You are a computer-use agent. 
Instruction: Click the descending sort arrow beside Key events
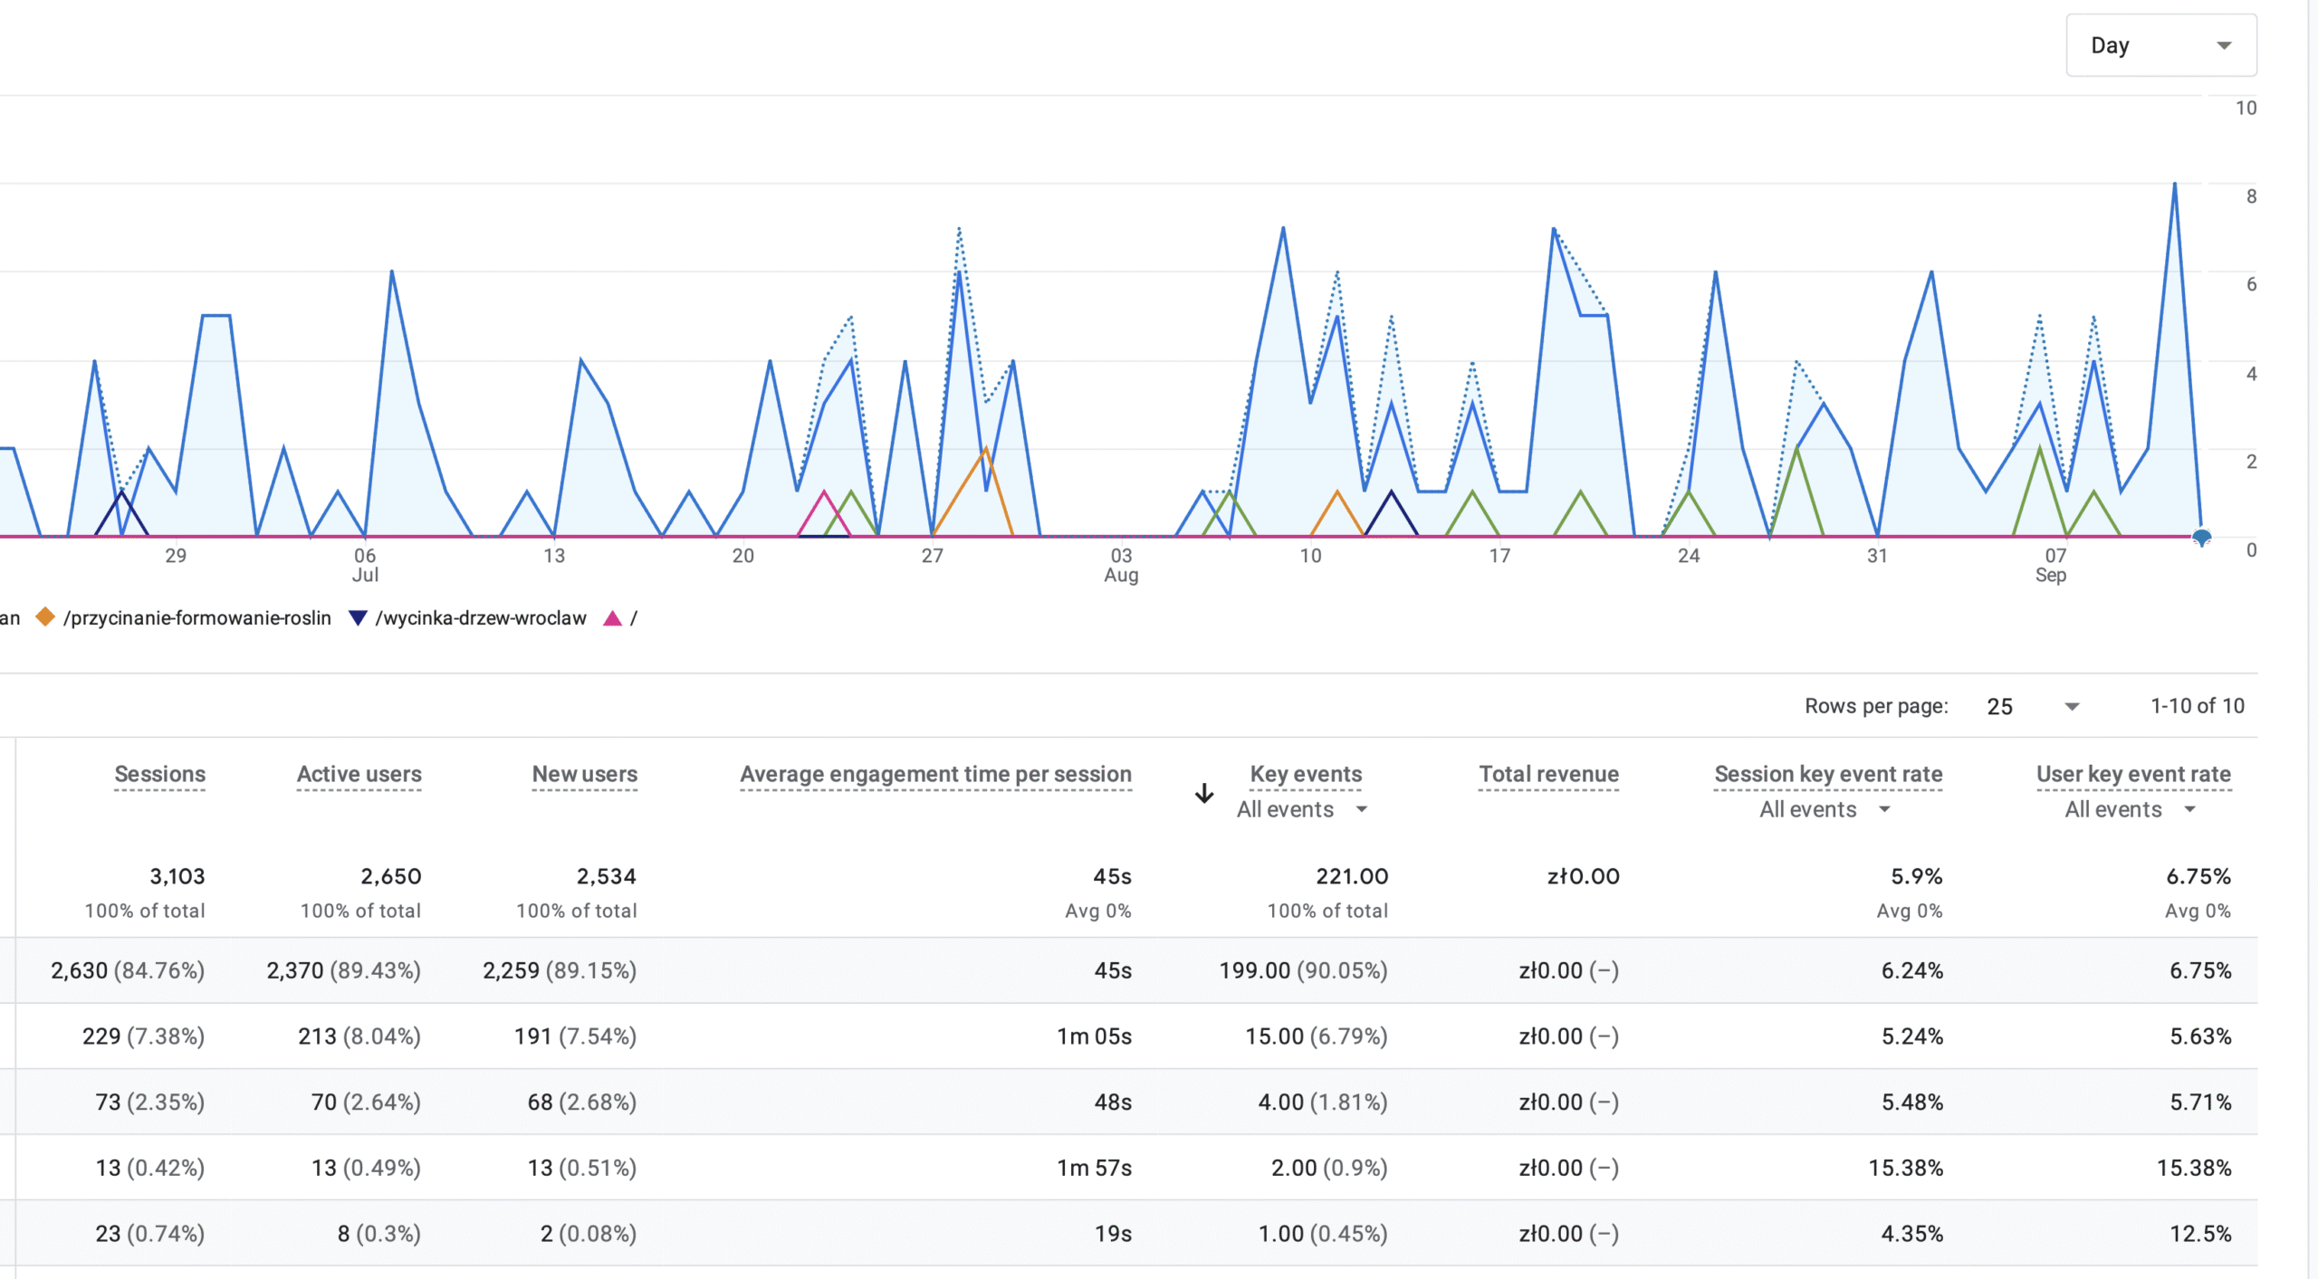(x=1204, y=794)
